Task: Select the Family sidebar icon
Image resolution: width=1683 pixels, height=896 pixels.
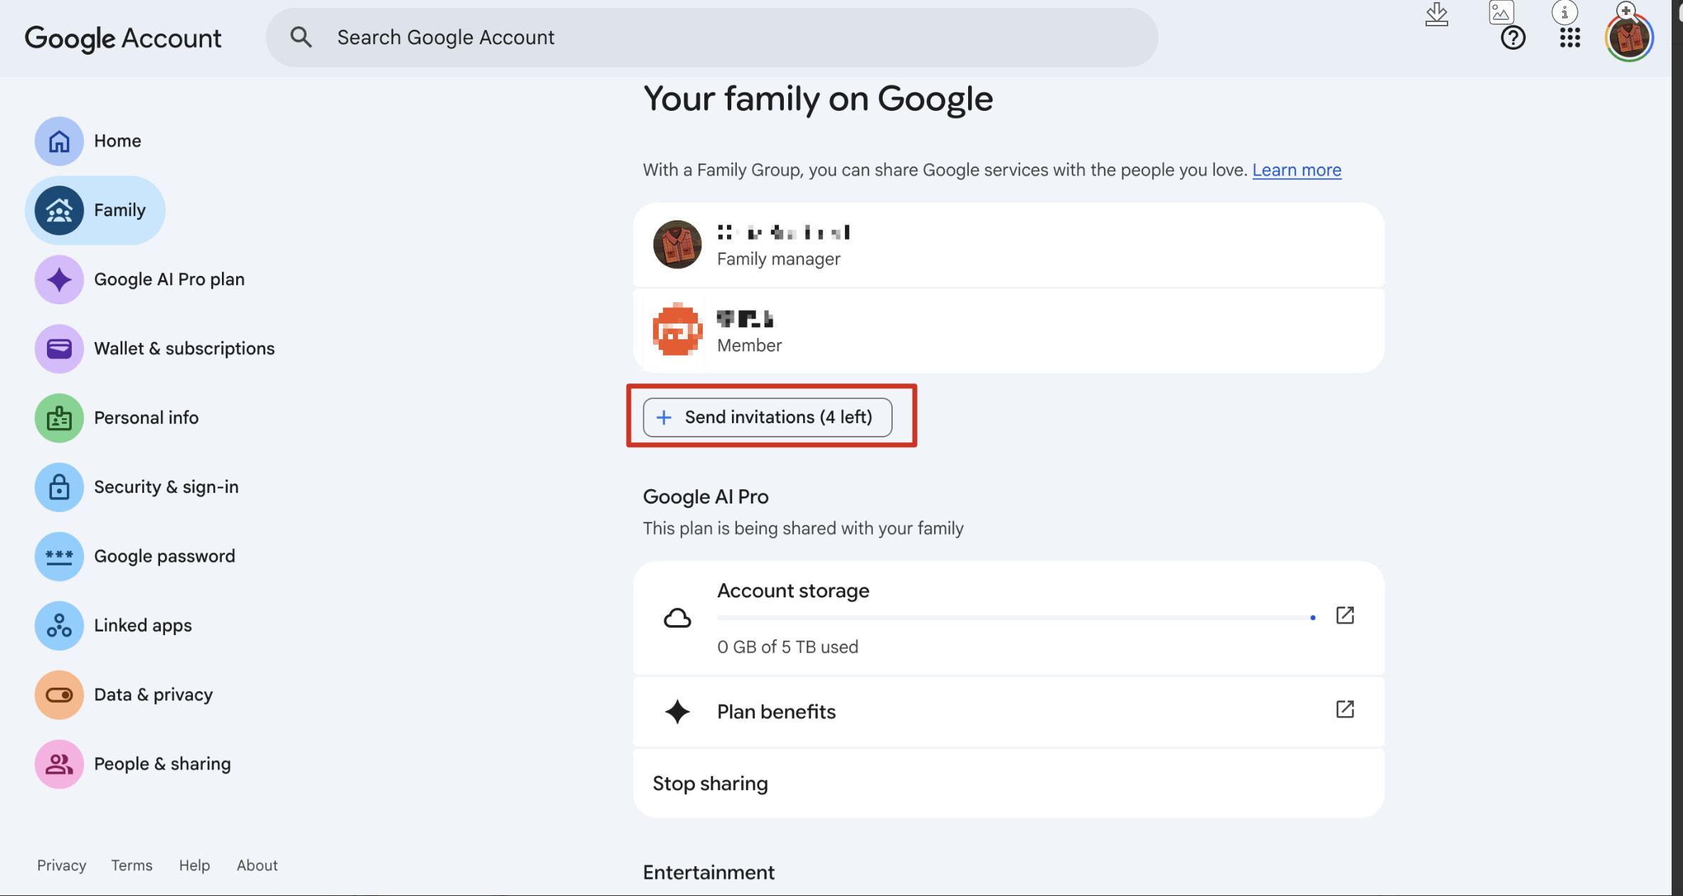Action: pyautogui.click(x=59, y=210)
